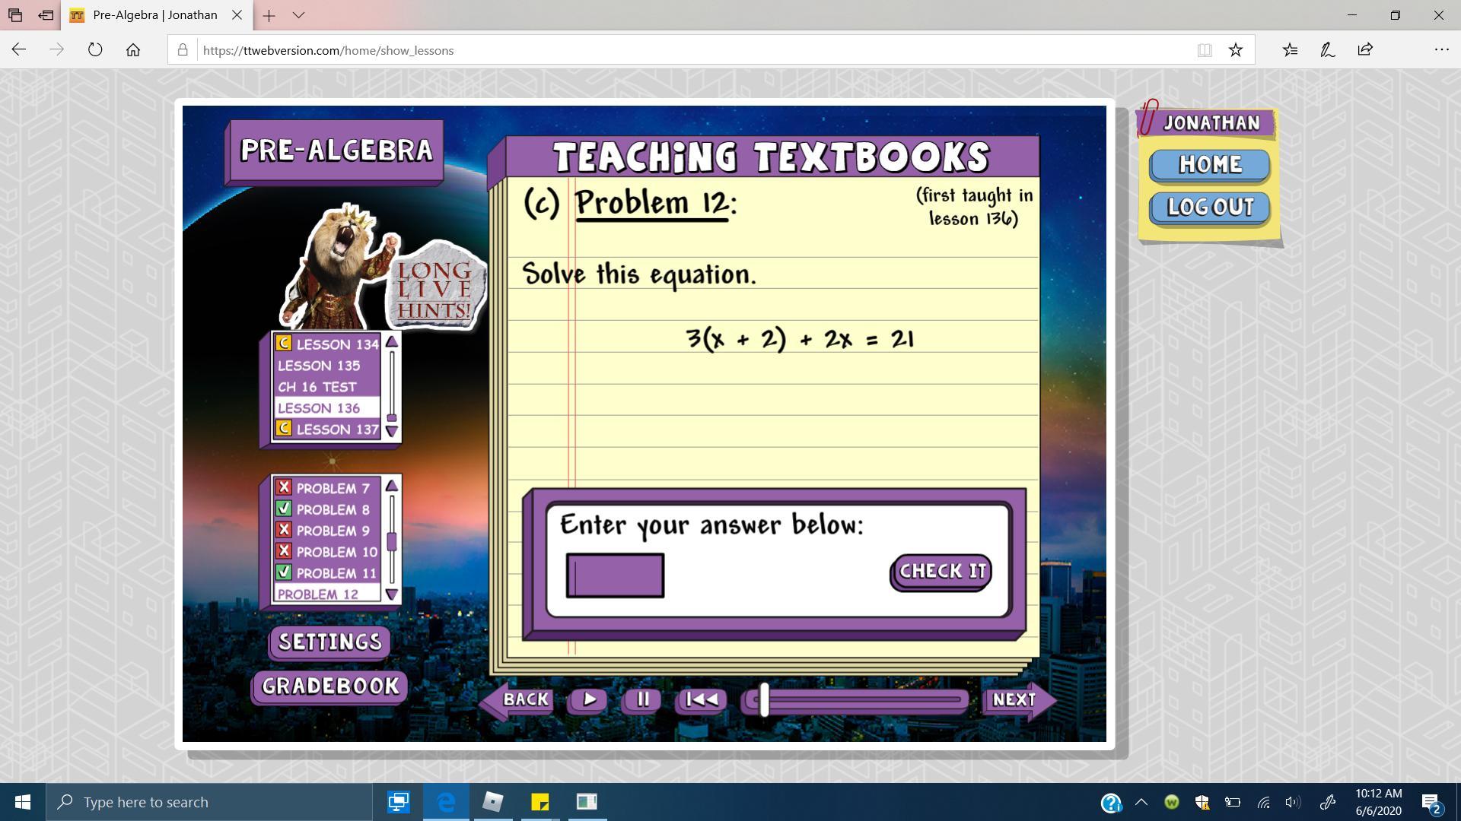Click the Long Live Hints stone icon
The height and width of the screenshot is (821, 1461).
pyautogui.click(x=435, y=290)
